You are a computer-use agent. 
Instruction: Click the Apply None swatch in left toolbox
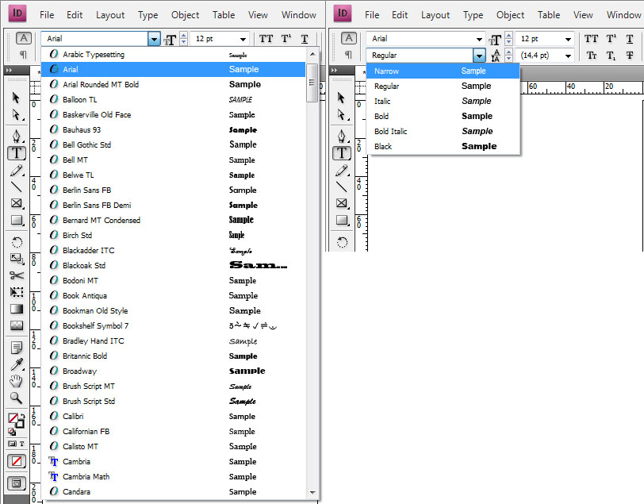pos(17,461)
